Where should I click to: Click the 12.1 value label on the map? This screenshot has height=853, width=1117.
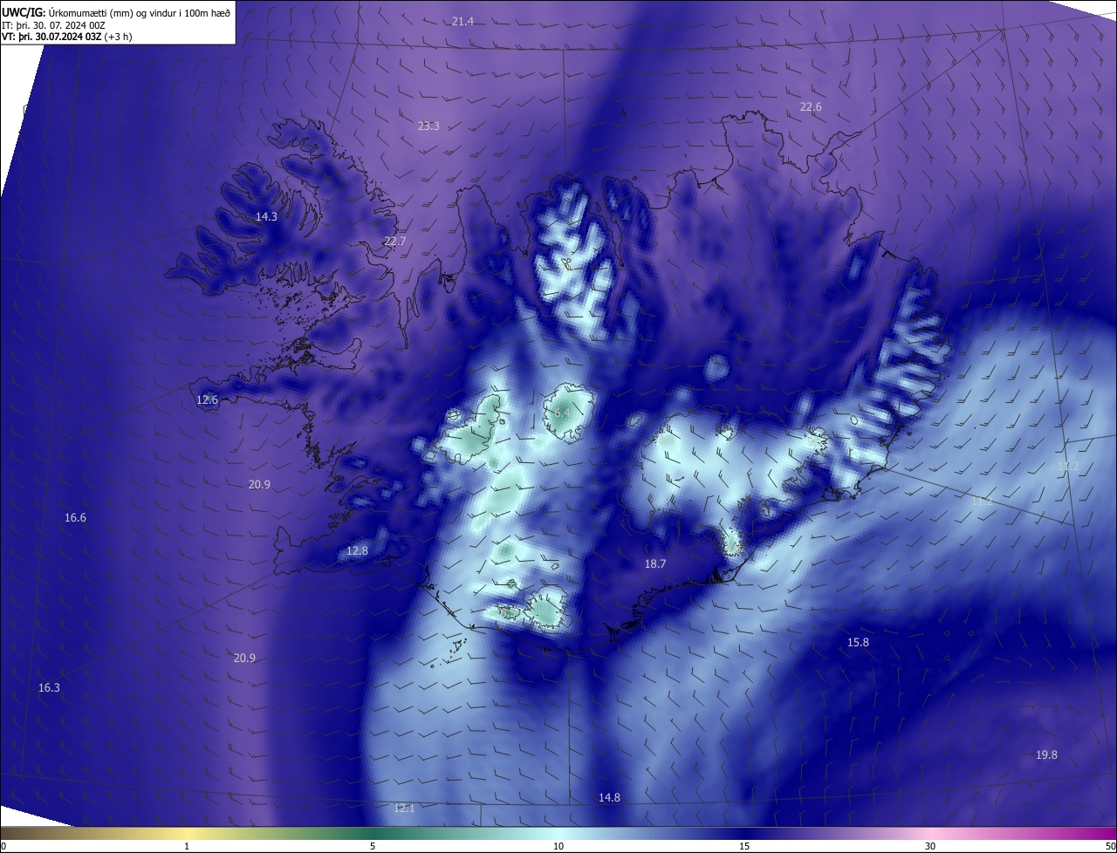point(404,809)
